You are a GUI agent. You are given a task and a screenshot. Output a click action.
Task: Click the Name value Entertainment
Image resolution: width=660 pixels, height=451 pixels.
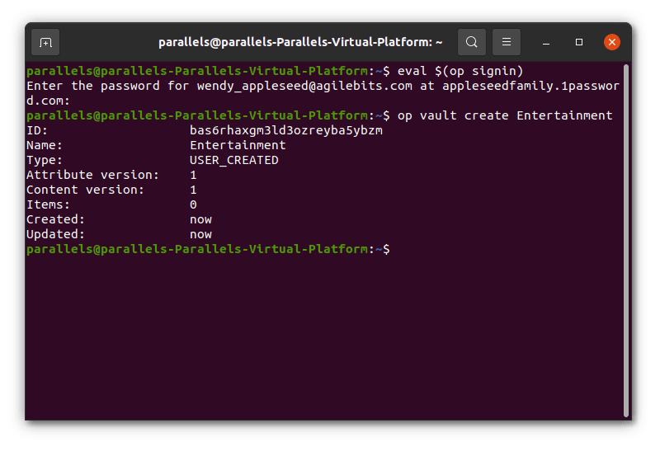238,145
